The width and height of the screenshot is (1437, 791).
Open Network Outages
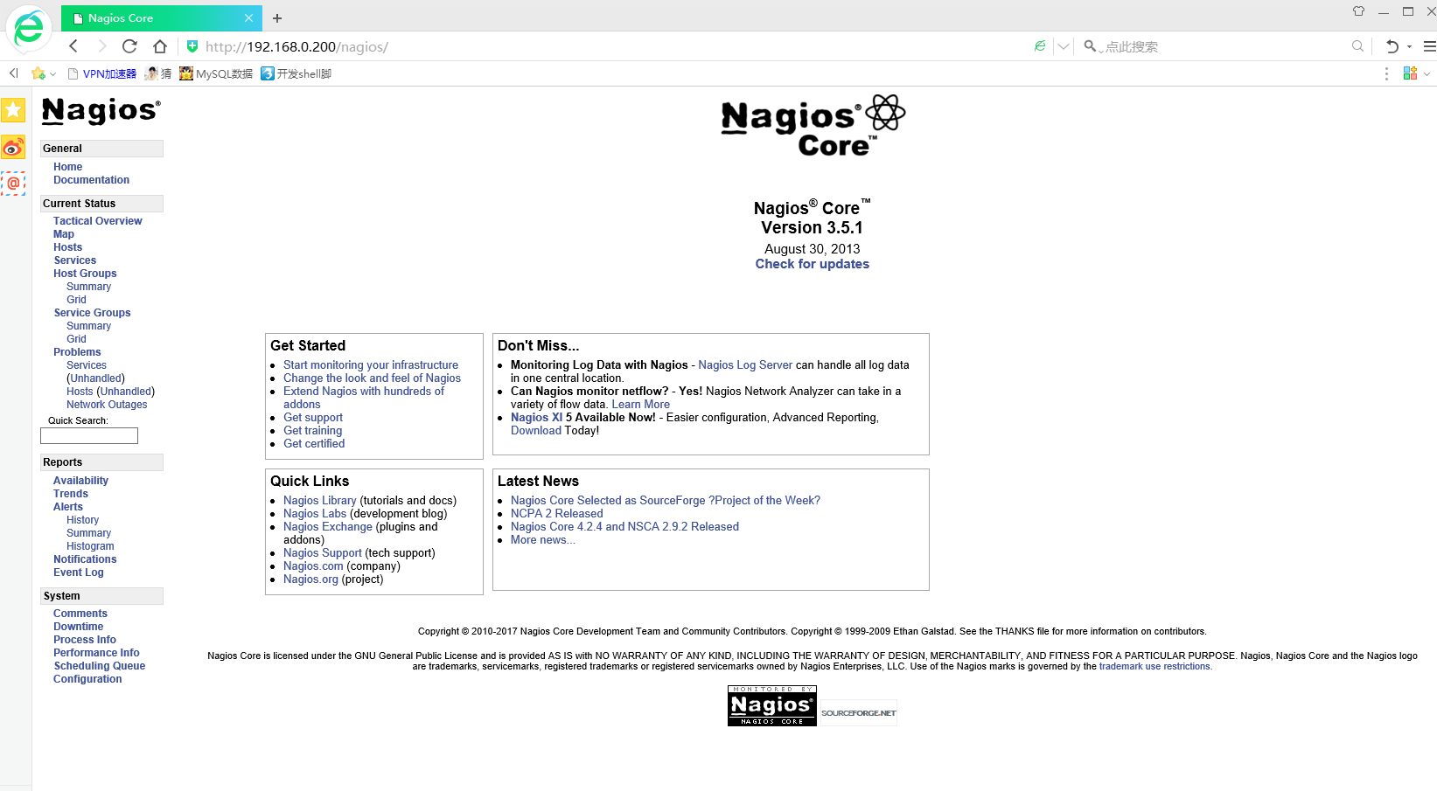pos(107,405)
